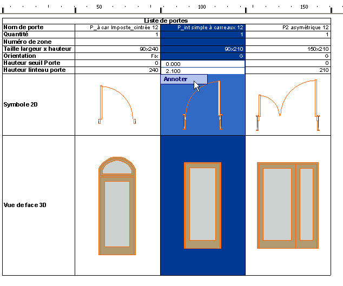The image size is (343, 286).
Task: Select 'P2 asymétrique 12' name cell
Action: pyautogui.click(x=288, y=28)
